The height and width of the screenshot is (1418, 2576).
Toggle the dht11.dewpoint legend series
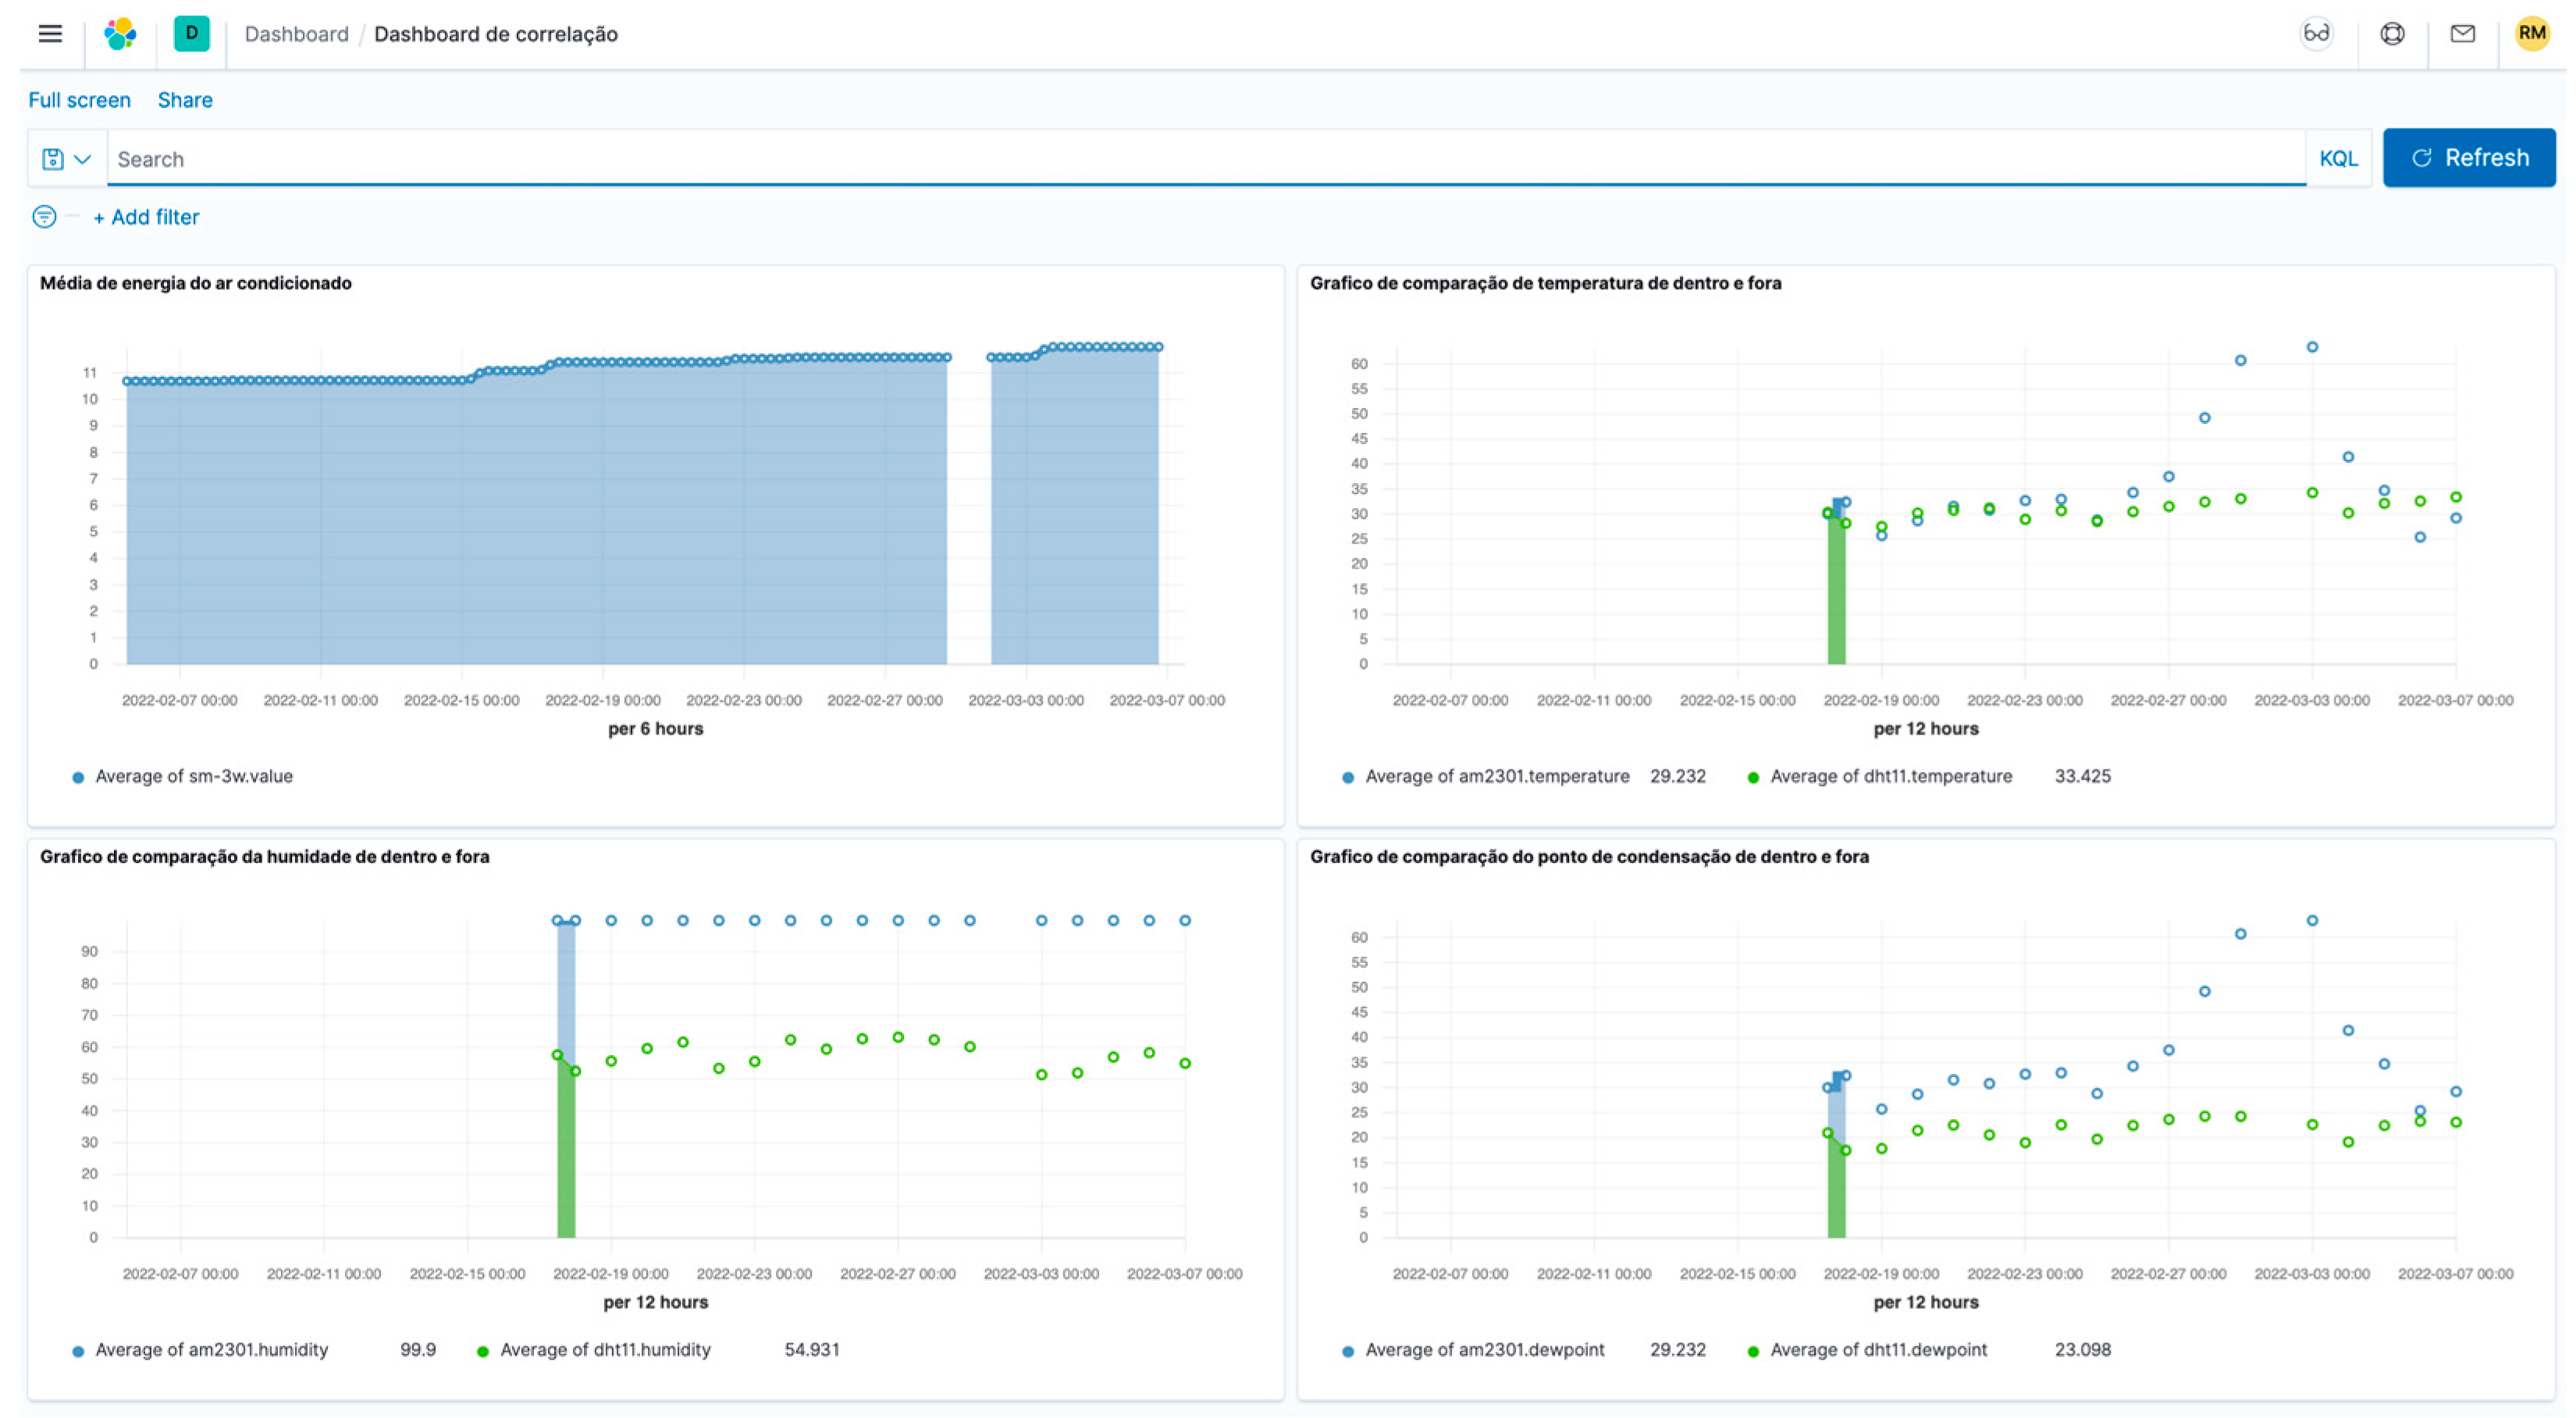pyautogui.click(x=1878, y=1350)
